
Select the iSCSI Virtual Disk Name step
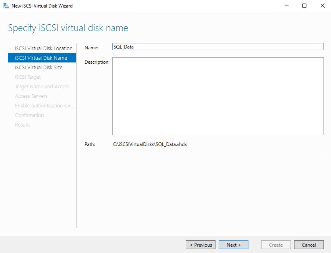[x=41, y=58]
